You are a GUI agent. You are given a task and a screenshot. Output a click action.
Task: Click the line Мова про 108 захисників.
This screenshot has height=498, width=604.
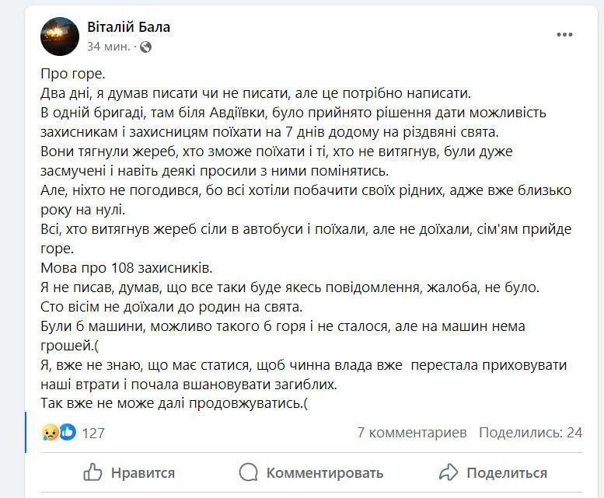click(x=127, y=268)
